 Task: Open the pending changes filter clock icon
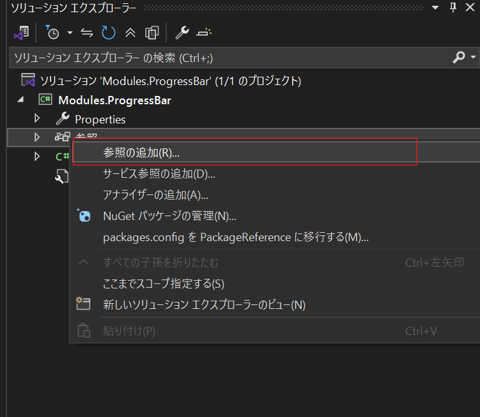pos(52,33)
